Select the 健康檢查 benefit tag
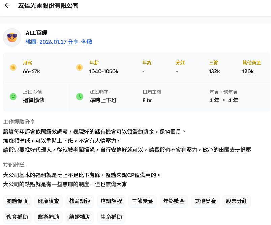 [x=49, y=201]
